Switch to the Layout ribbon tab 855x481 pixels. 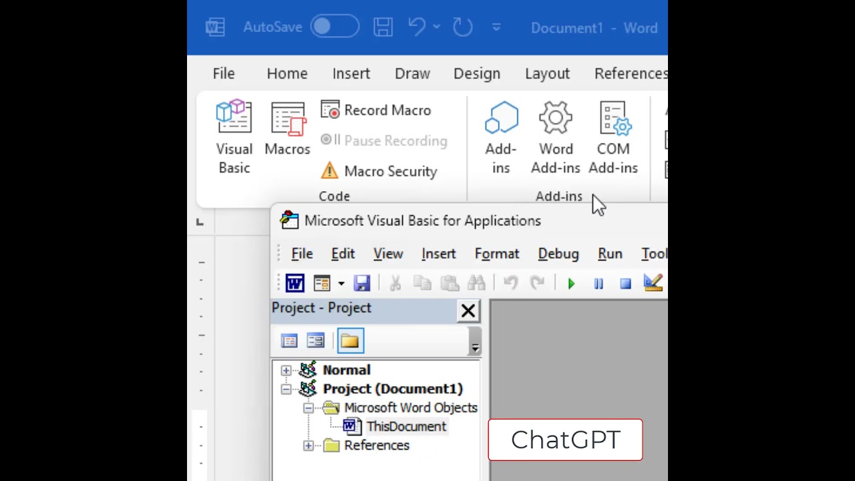click(547, 73)
